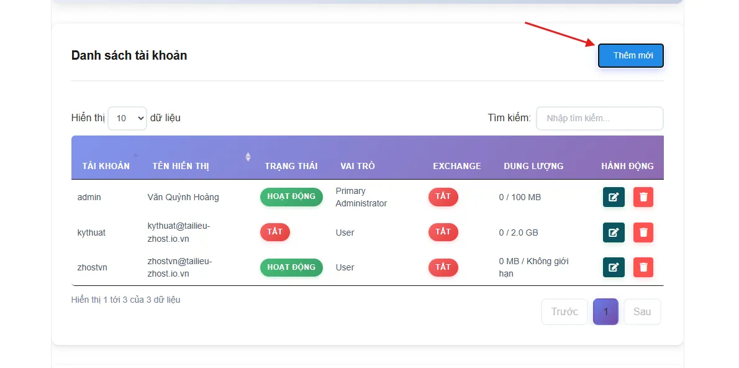Toggle zhostvn's HOẠT ĐỘNG status badge
Viewport: 739px width, 368px height.
[291, 267]
